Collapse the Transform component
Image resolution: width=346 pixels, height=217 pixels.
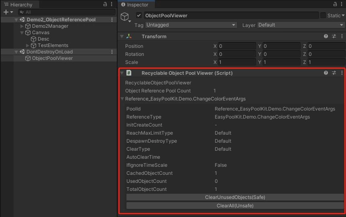click(122, 37)
